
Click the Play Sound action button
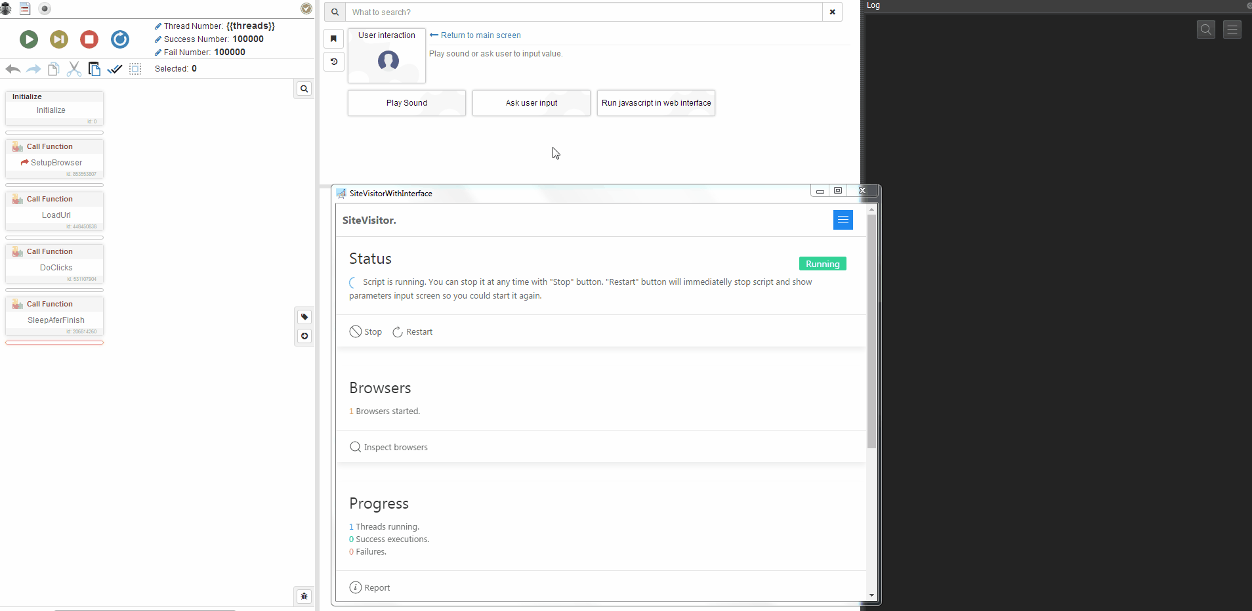(406, 103)
